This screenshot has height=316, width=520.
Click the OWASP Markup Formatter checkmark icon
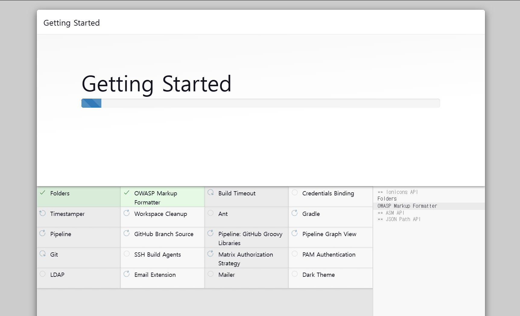coord(127,193)
